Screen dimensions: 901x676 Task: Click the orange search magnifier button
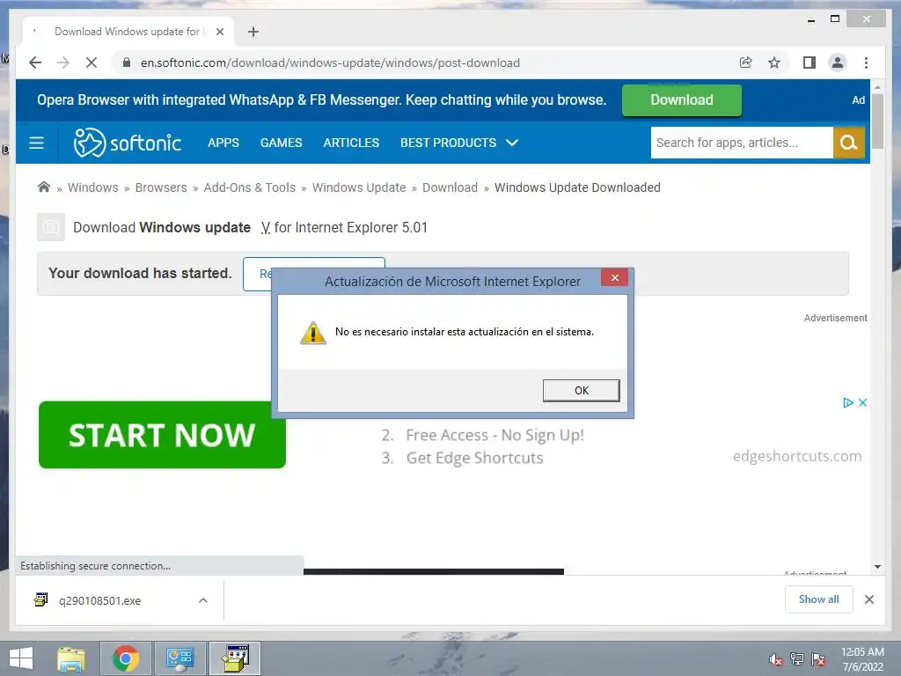(x=849, y=143)
